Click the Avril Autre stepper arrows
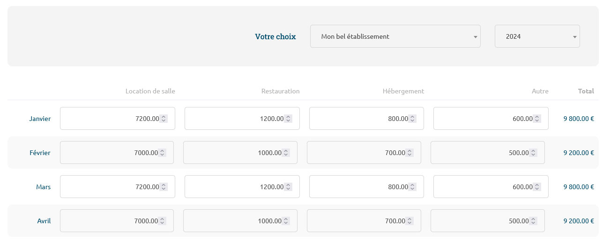This screenshot has height=241, width=603. 533,221
